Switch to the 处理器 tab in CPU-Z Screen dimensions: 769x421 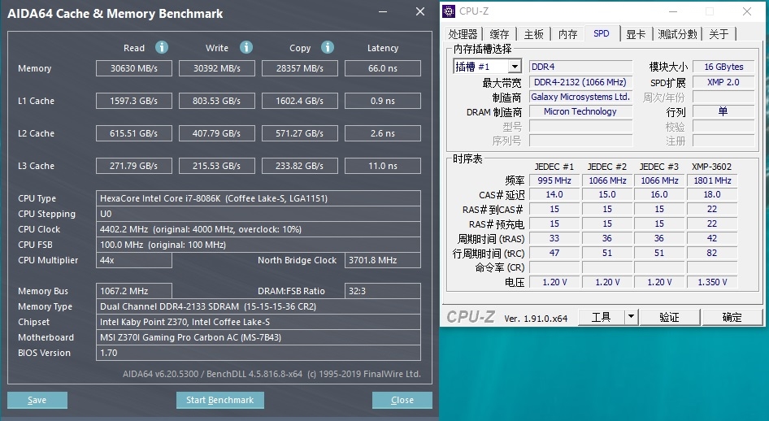tap(463, 34)
